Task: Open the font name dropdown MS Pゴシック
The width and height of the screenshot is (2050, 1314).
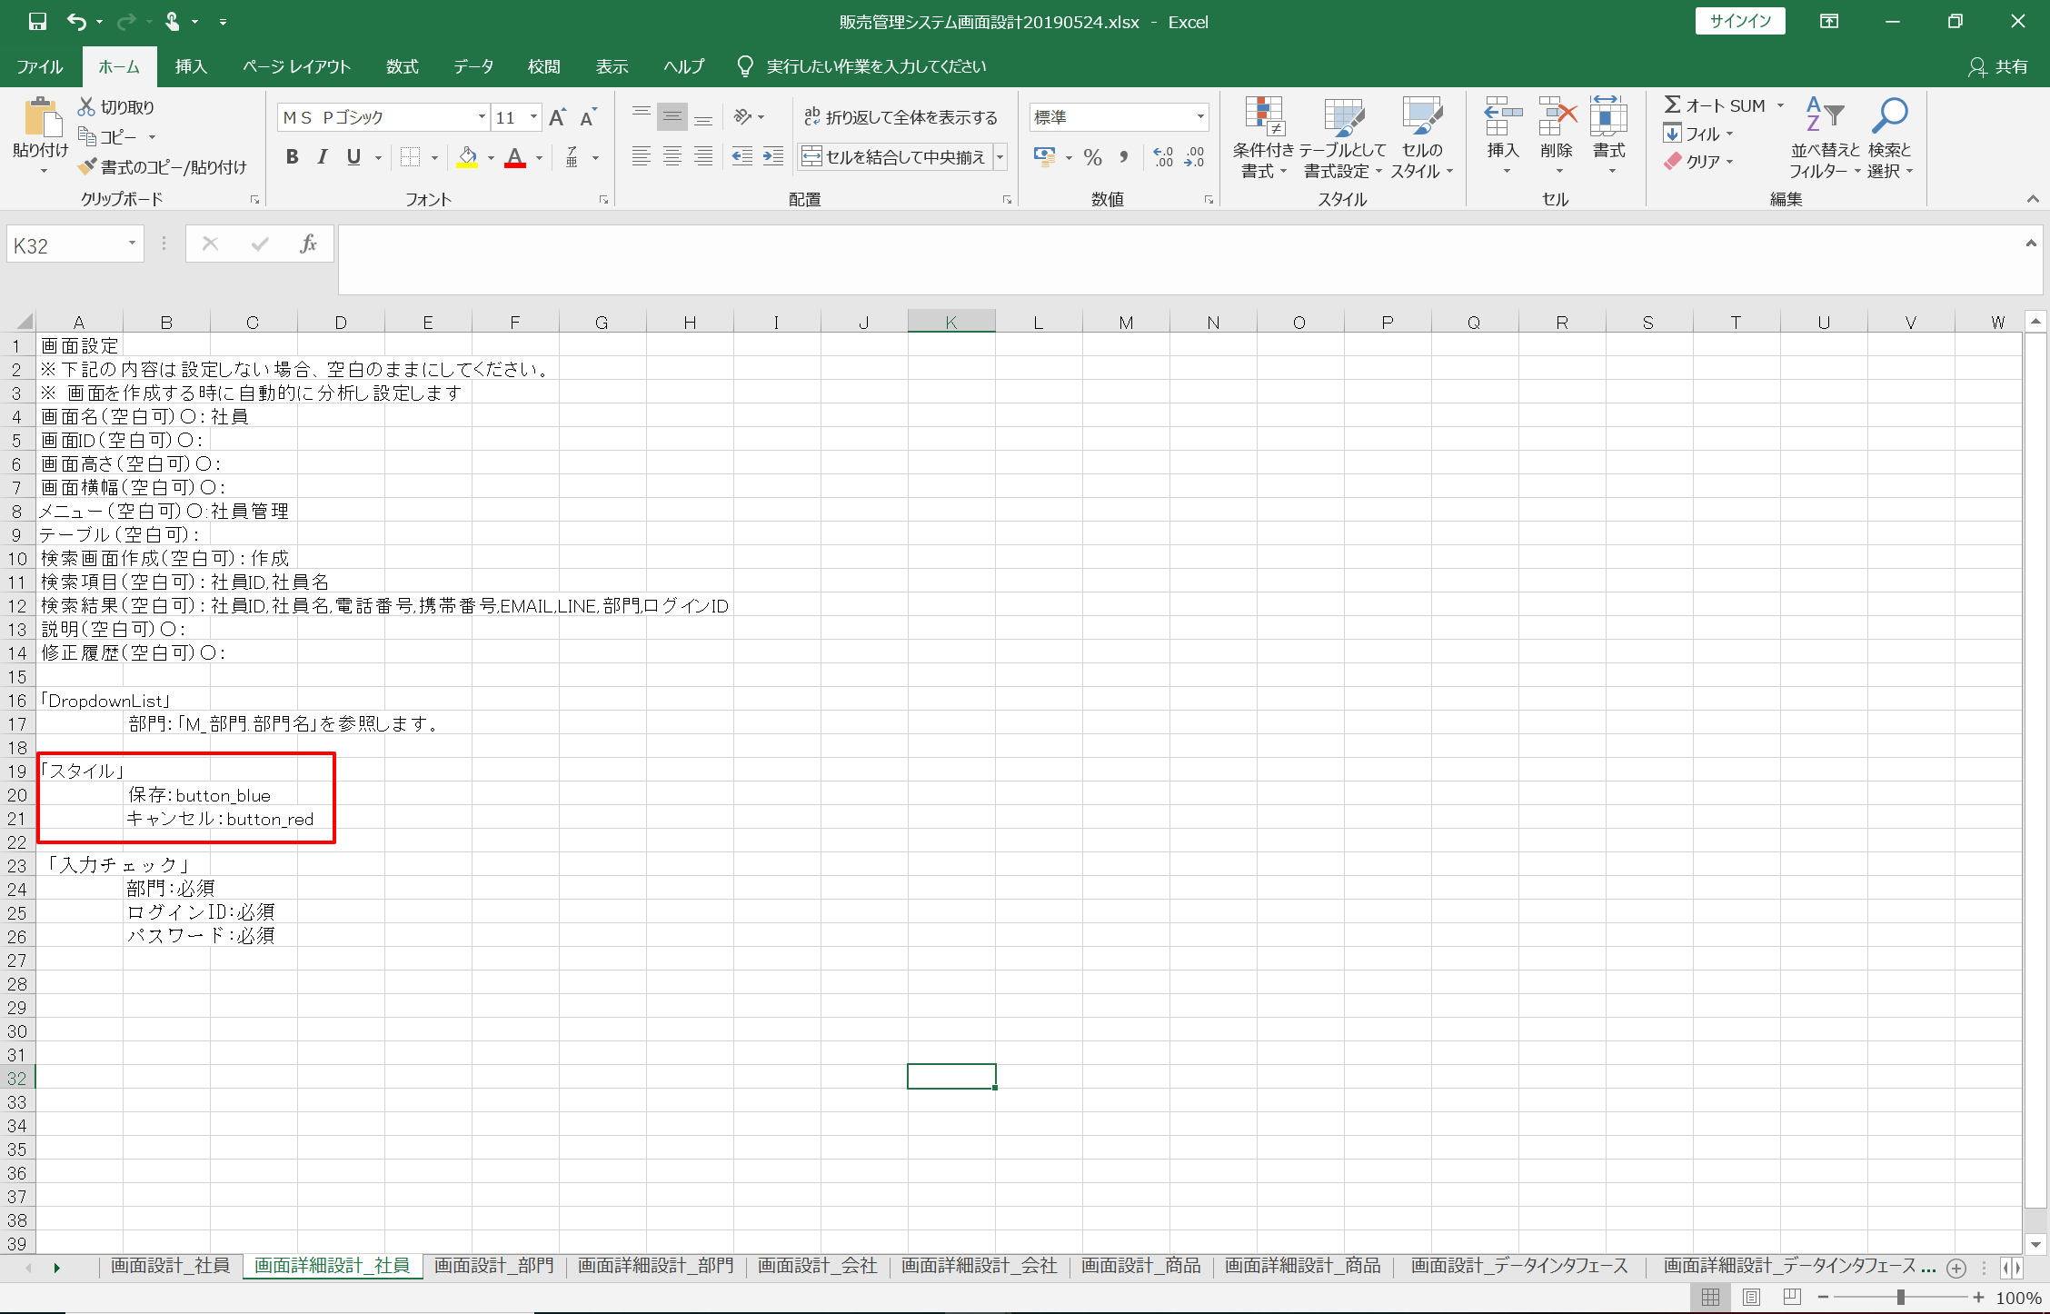Action: tap(483, 117)
